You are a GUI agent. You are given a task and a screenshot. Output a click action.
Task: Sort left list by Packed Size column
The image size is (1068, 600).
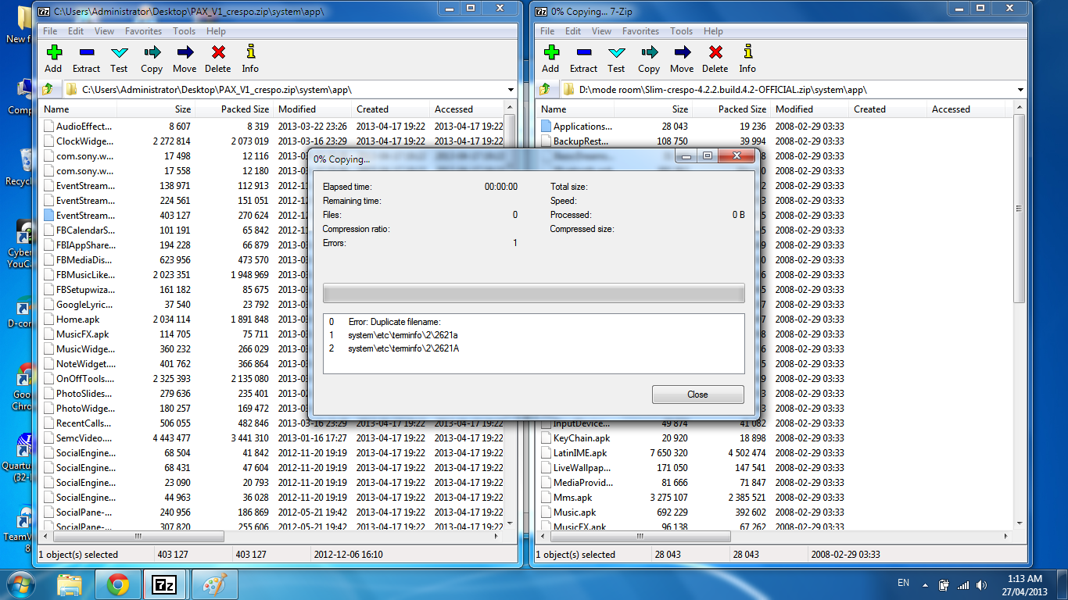click(x=233, y=109)
